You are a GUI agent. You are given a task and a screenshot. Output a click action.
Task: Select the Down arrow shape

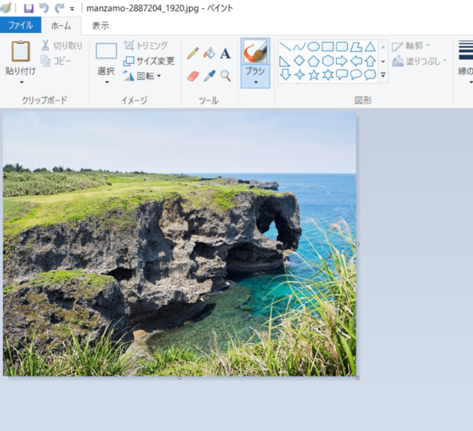pos(285,75)
